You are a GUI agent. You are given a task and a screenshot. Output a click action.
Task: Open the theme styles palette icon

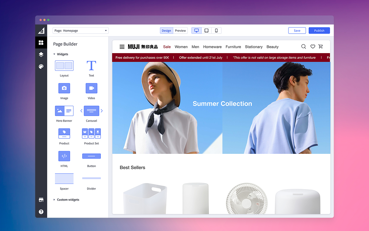41,67
